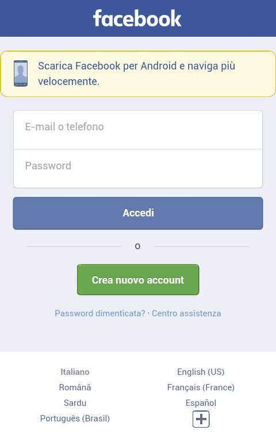Open more languages with the plus icon
Viewport: 276px width, 438px height.
coord(201,419)
